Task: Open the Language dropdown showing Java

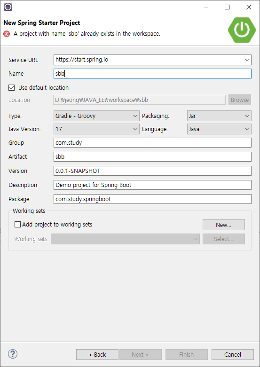Action: click(x=219, y=129)
